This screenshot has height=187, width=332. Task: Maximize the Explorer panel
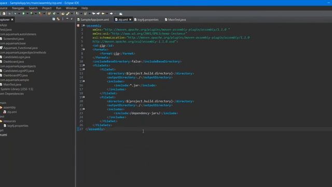[72, 19]
